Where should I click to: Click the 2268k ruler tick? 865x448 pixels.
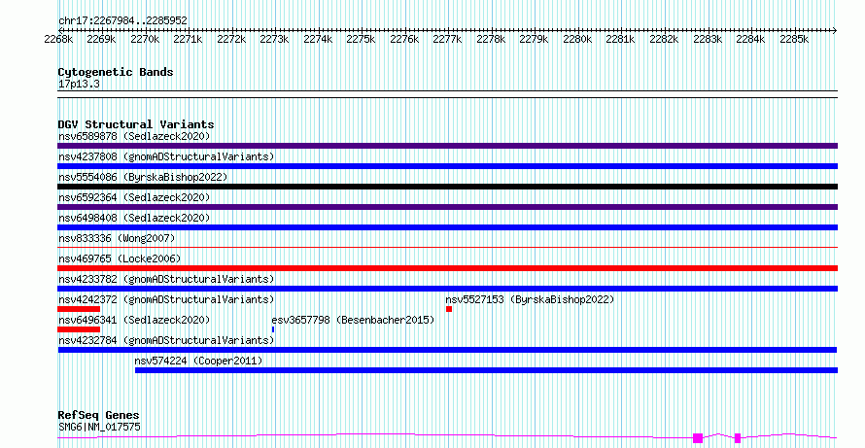[58, 40]
